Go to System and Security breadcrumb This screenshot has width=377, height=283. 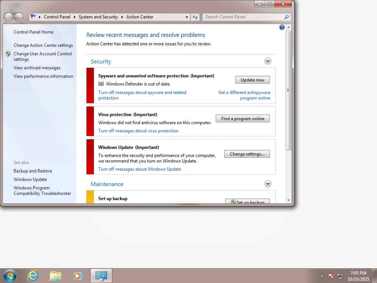click(98, 17)
